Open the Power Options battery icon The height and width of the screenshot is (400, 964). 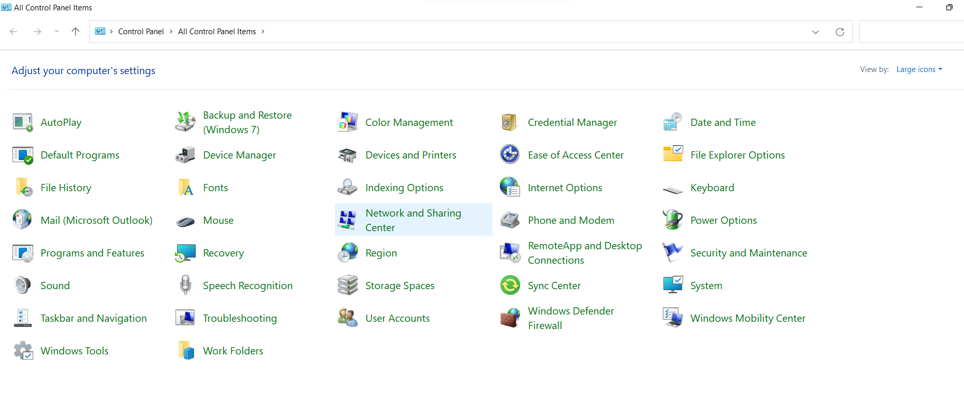pos(672,220)
